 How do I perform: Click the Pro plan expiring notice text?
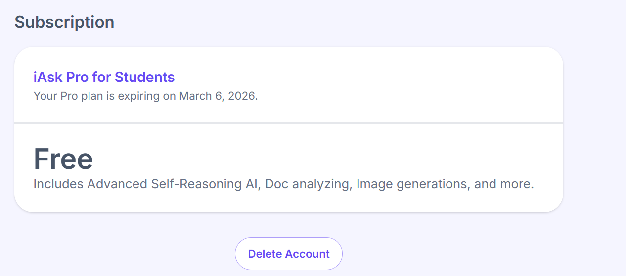coord(146,96)
